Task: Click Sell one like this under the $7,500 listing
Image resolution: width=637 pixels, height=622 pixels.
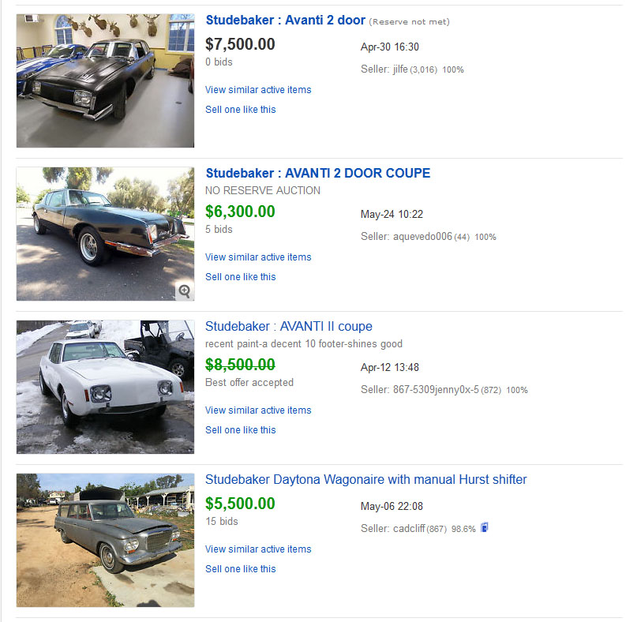Action: [x=241, y=110]
